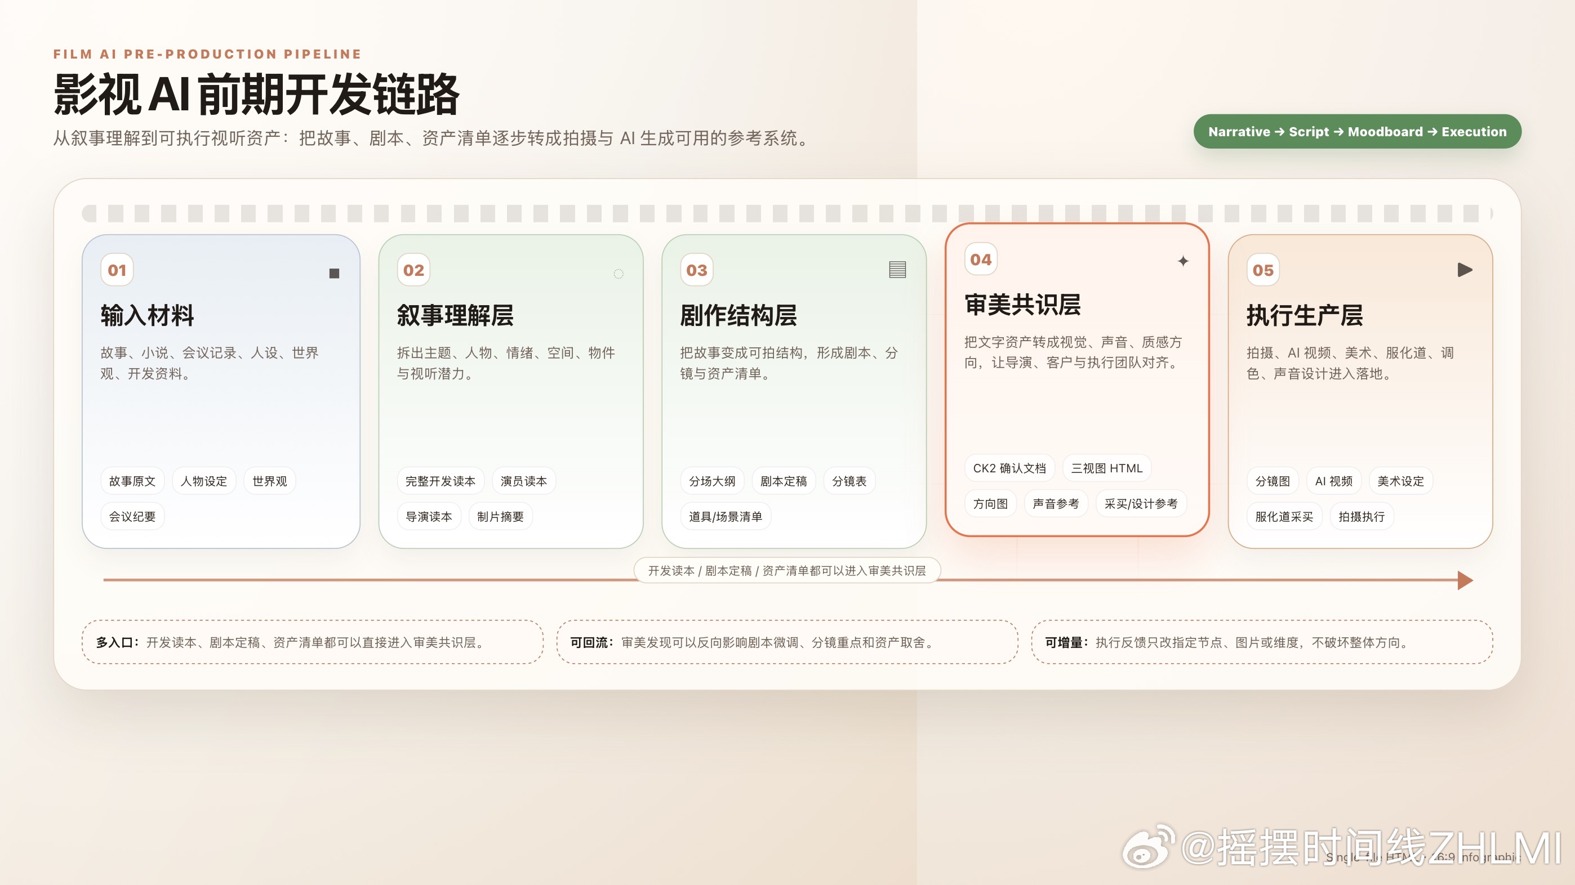1575x885 pixels.
Task: Click the 03 number badge
Action: coord(696,270)
